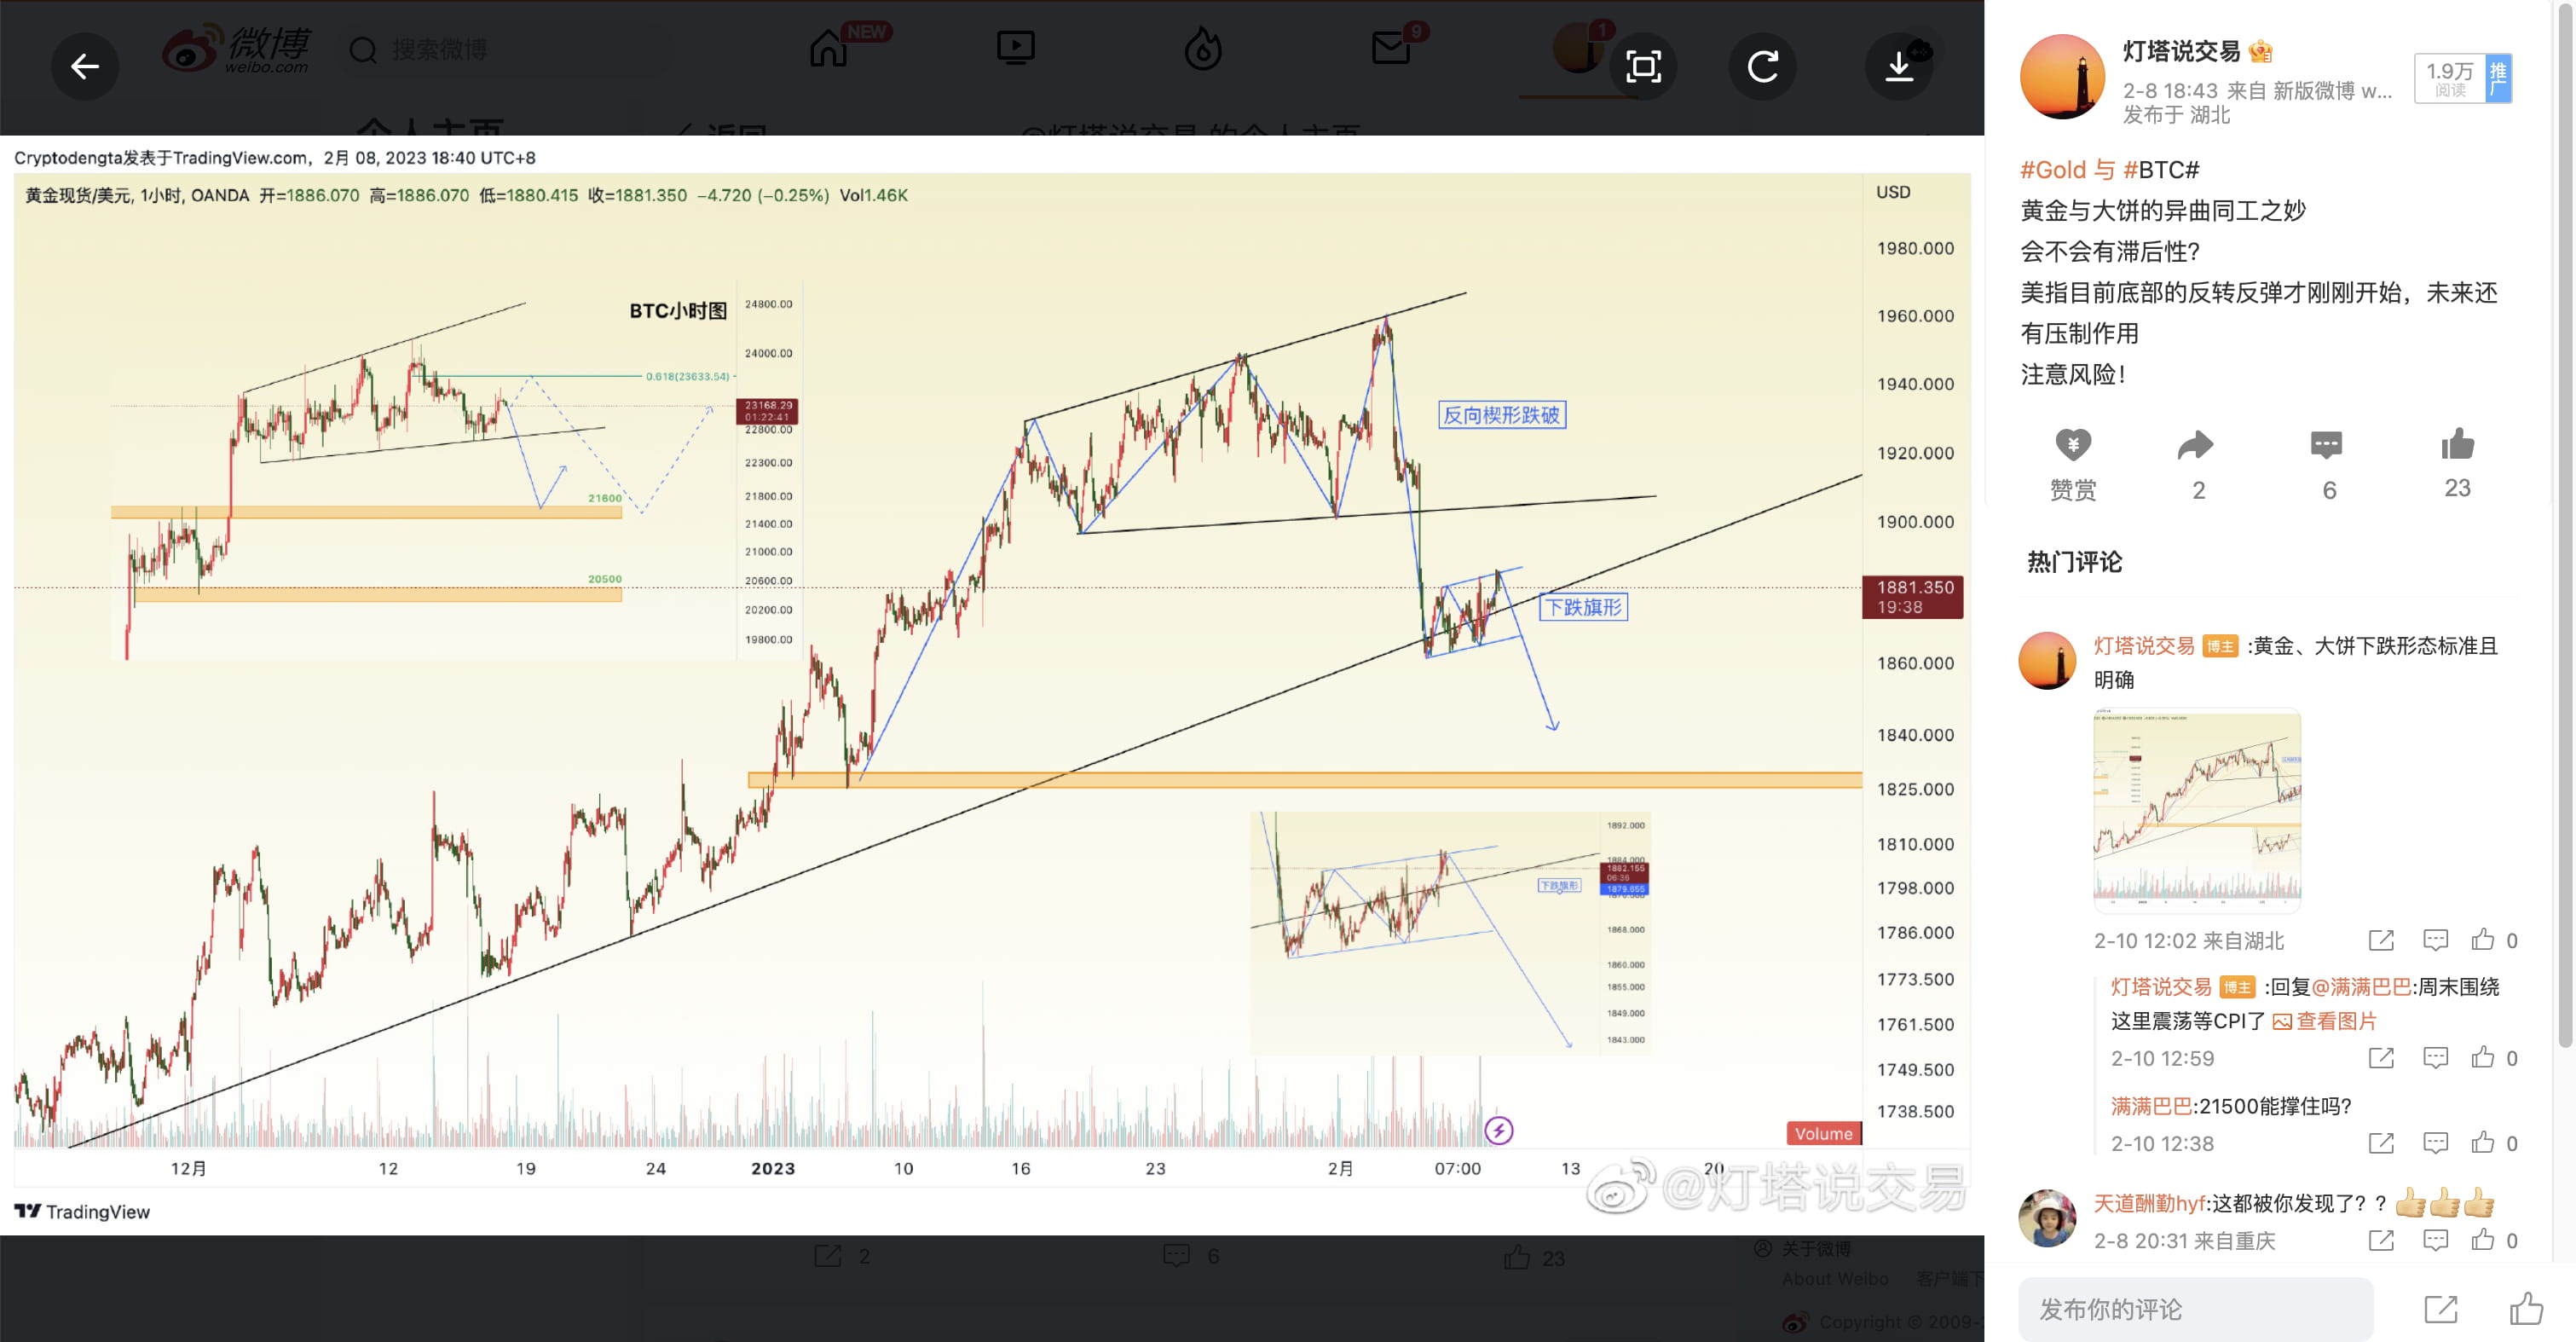Open messages via the envelope icon
Viewport: 2576px width, 1342px height.
point(1390,47)
